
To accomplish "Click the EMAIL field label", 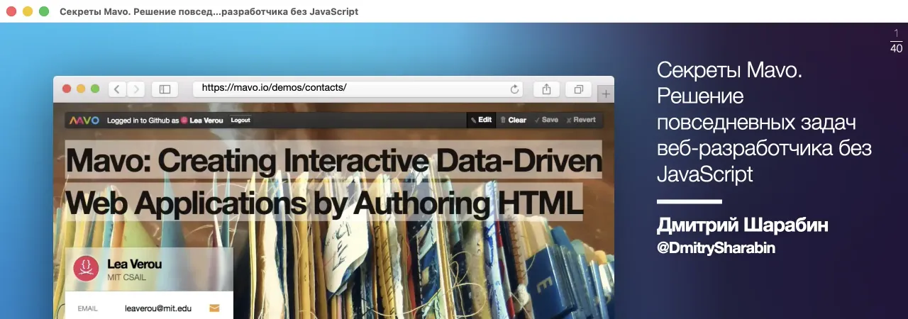I will (87, 309).
